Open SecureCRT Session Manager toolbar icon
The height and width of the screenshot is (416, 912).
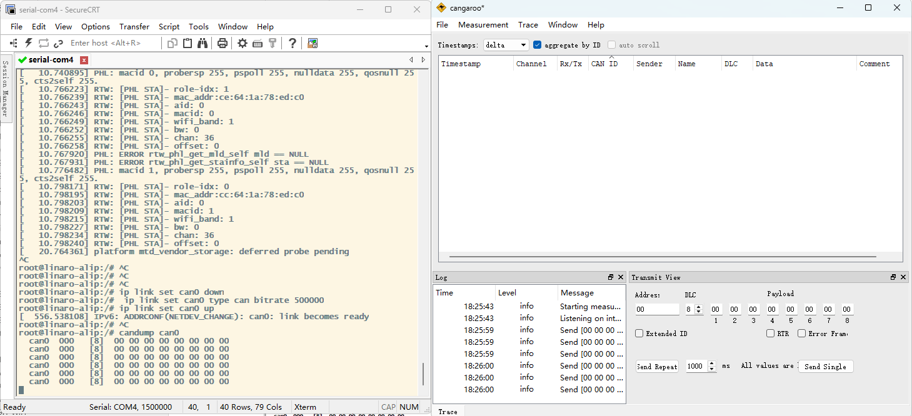pyautogui.click(x=13, y=43)
